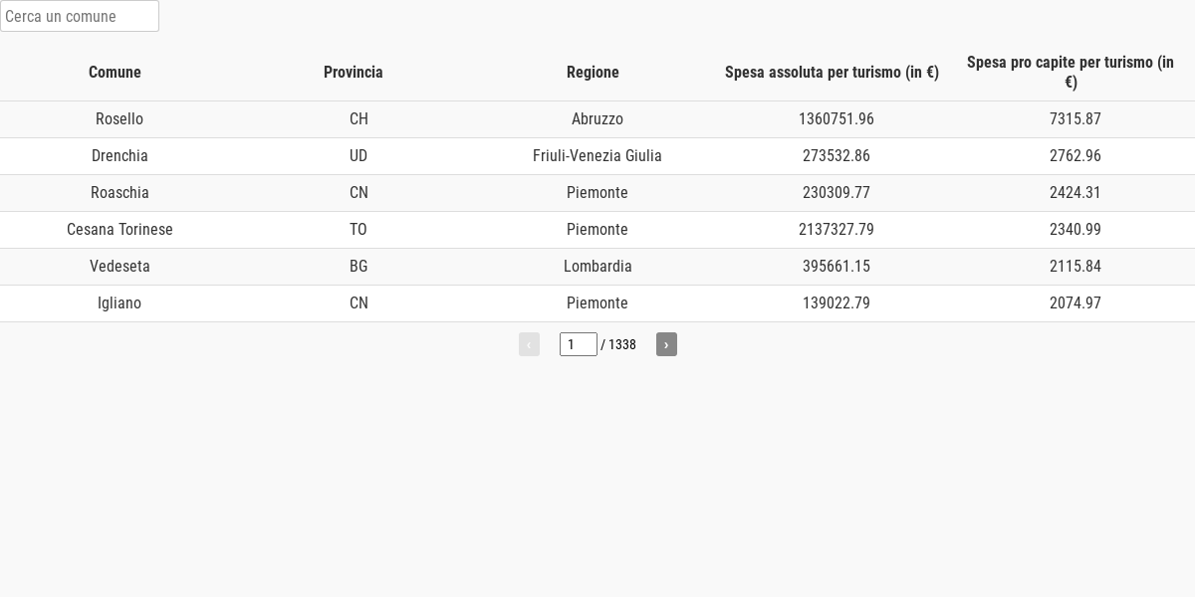Click the page number input box
1195x597 pixels.
coord(579,344)
